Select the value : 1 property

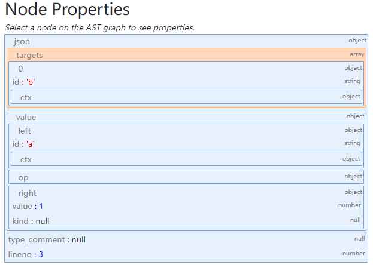tap(28, 206)
